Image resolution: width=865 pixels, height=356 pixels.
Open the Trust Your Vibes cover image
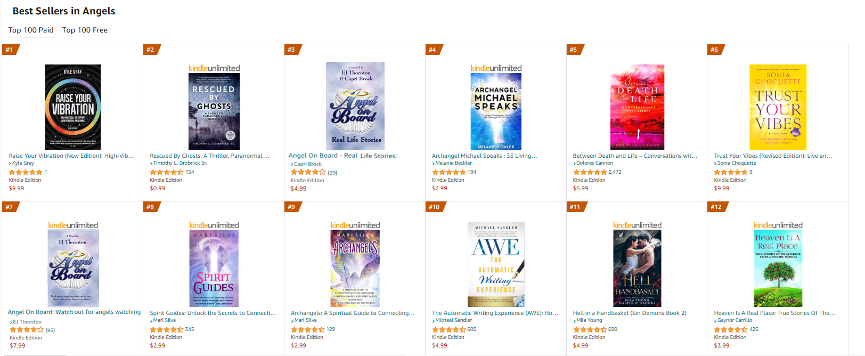pos(778,107)
